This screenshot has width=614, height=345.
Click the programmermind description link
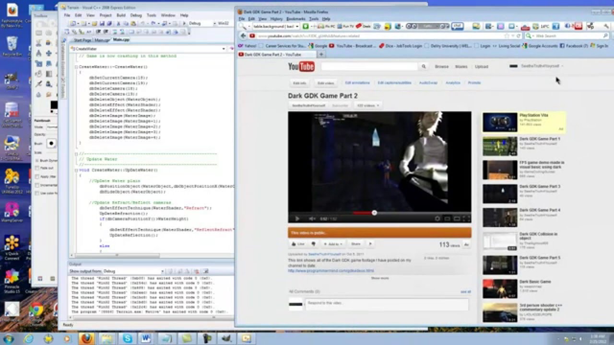click(331, 271)
